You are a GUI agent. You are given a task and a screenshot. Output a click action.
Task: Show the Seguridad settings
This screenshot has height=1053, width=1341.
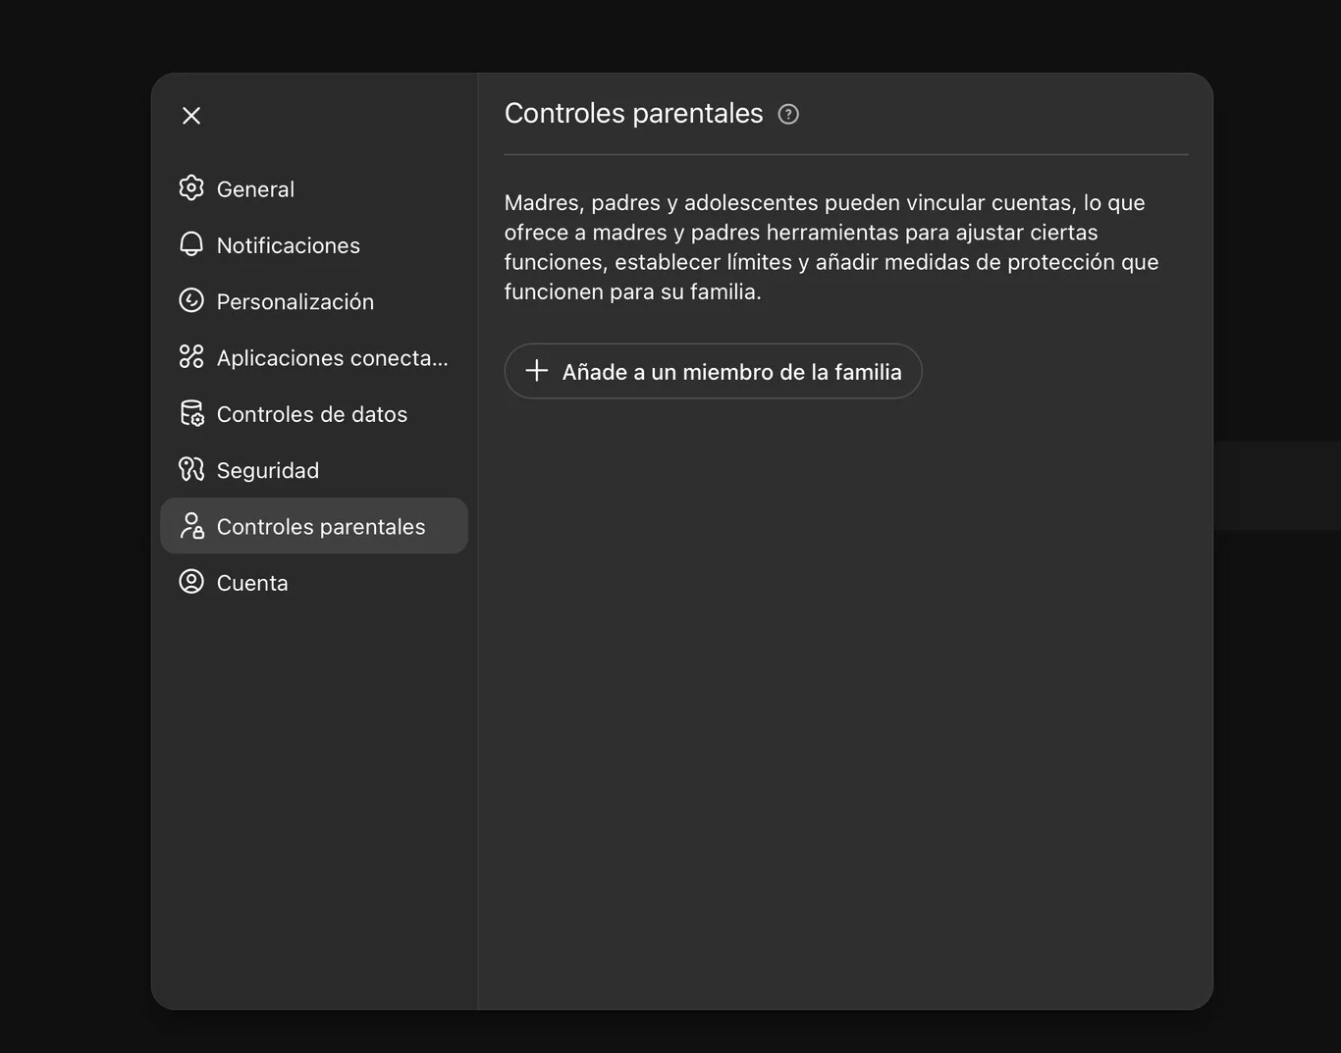267,471
